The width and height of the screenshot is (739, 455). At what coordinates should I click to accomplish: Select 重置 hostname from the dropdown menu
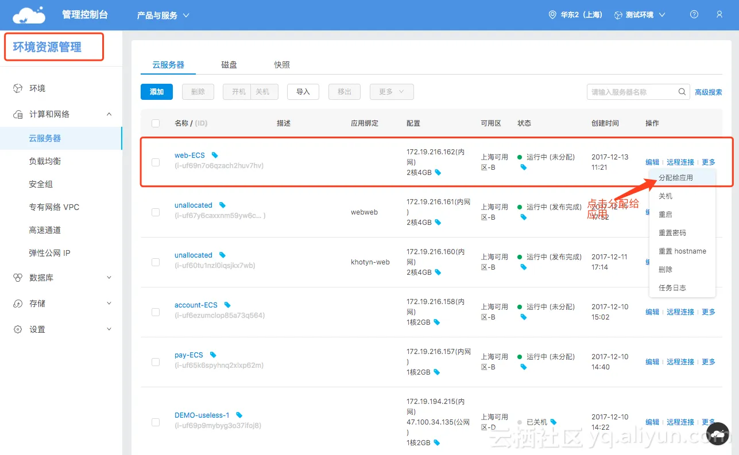click(682, 251)
